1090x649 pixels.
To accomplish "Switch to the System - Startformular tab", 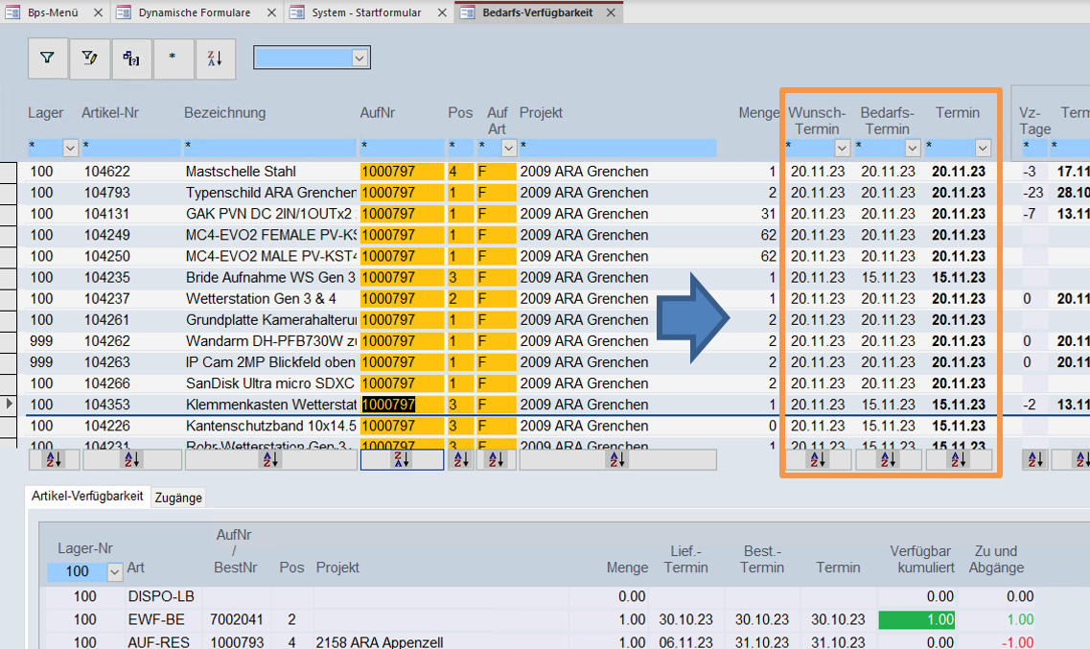I will (x=366, y=12).
